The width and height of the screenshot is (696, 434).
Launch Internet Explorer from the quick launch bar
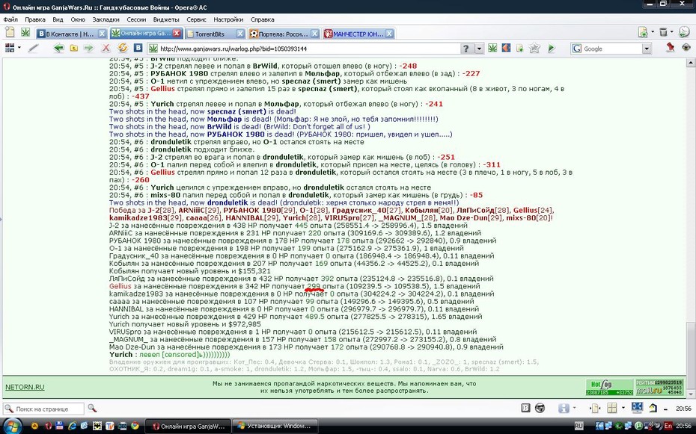tap(73, 427)
